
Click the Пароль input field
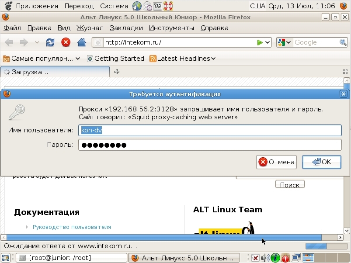point(210,145)
